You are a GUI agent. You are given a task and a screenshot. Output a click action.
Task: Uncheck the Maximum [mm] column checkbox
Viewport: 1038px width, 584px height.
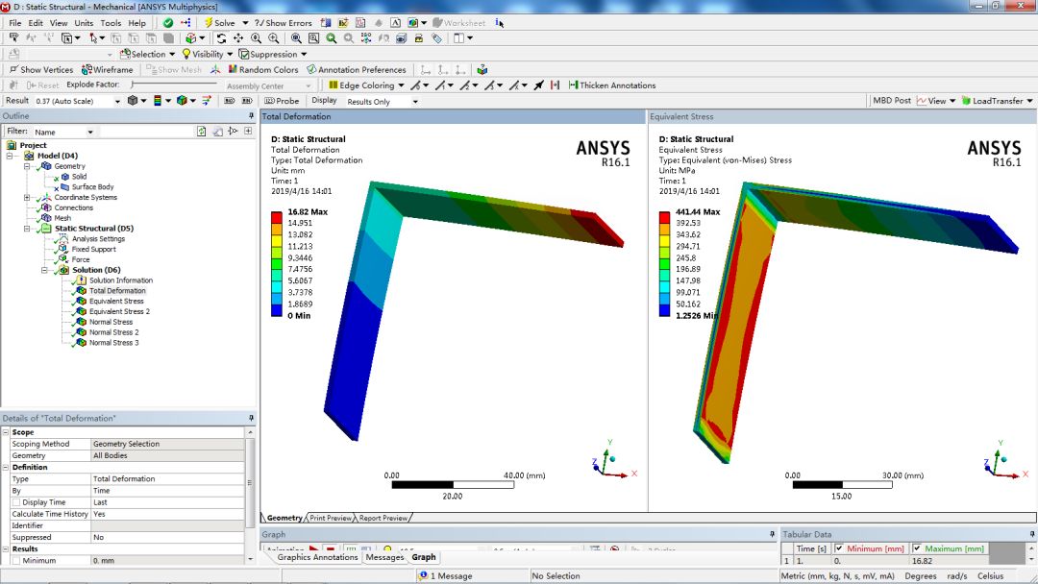click(x=917, y=548)
